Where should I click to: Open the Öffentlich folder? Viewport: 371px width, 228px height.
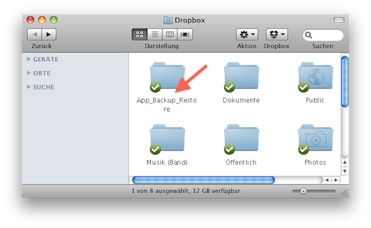click(x=241, y=139)
